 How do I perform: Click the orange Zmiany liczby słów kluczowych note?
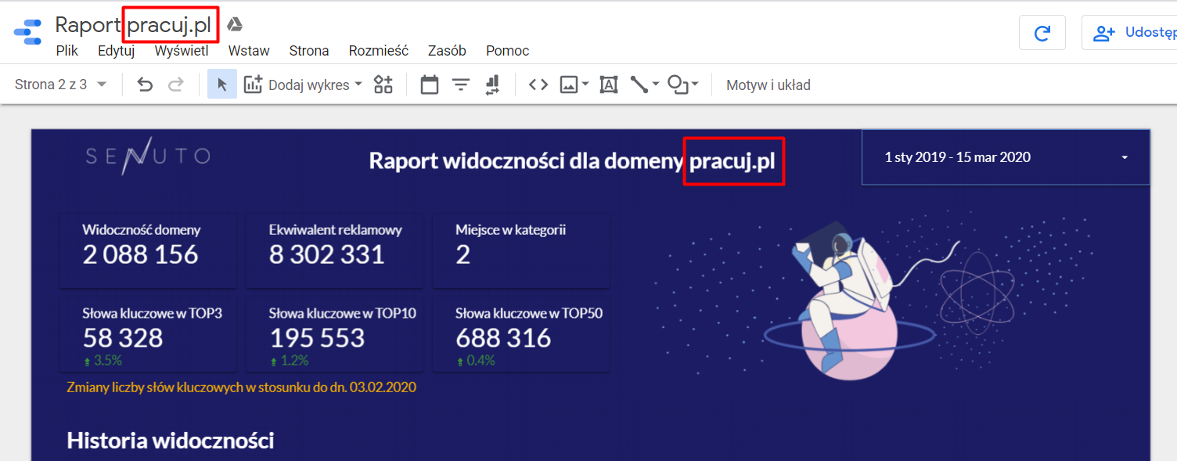click(x=242, y=387)
